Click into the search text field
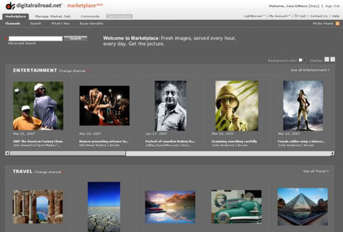Viewport: 343px width, 232px height. click(36, 38)
